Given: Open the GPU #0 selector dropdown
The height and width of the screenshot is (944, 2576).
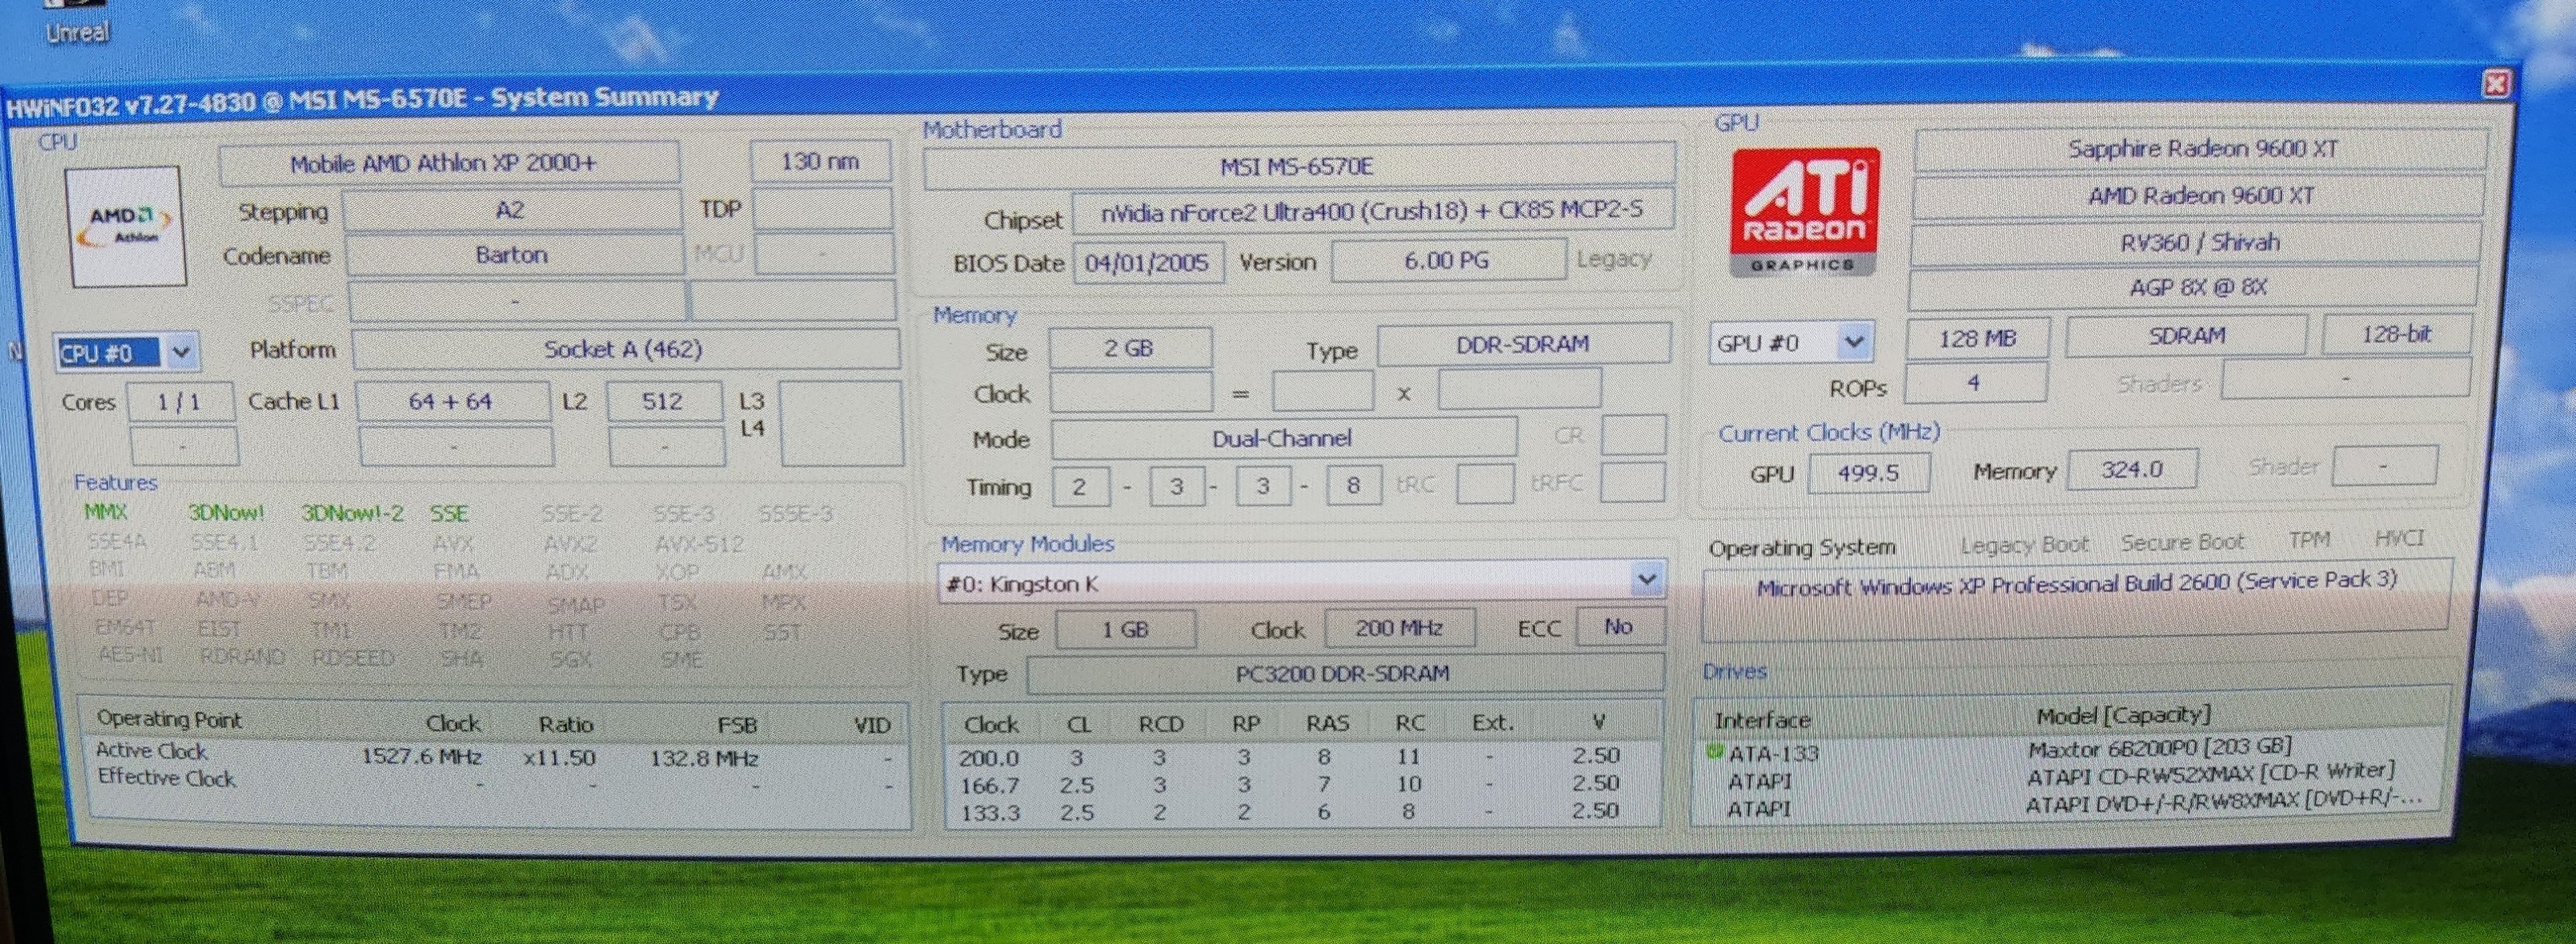Looking at the screenshot, I should click(1853, 343).
